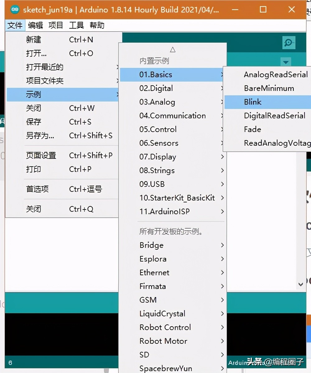Expand 11.ArduinoISP examples
Image resolution: width=311 pixels, height=373 pixels.
pyautogui.click(x=173, y=211)
